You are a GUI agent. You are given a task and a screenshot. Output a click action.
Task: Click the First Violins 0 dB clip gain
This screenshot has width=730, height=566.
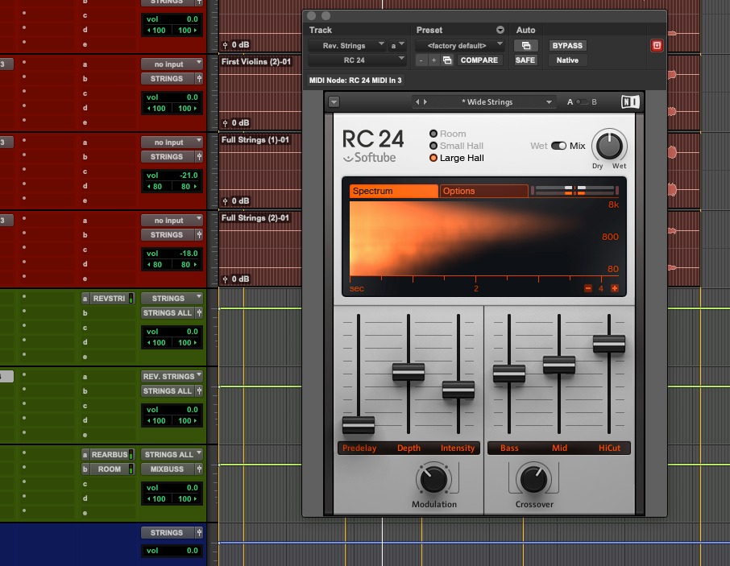click(236, 122)
